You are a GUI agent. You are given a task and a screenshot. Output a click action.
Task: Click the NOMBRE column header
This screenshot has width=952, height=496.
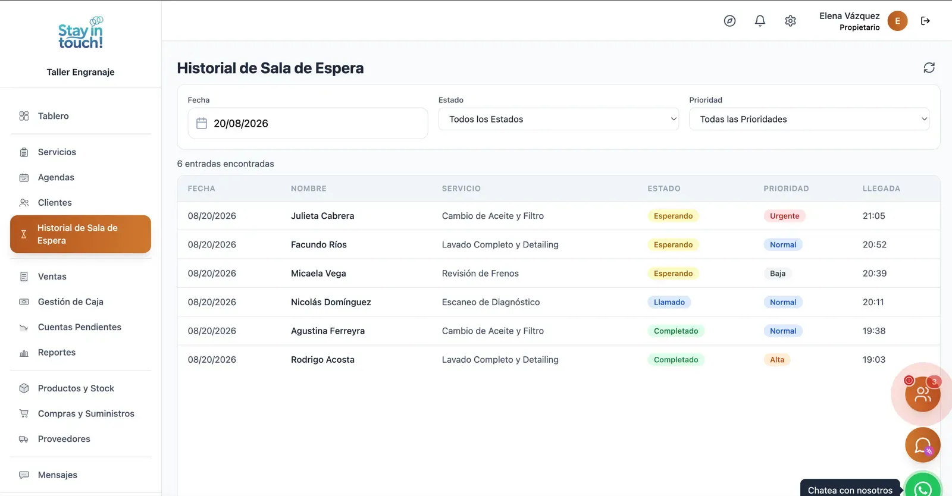pos(309,189)
